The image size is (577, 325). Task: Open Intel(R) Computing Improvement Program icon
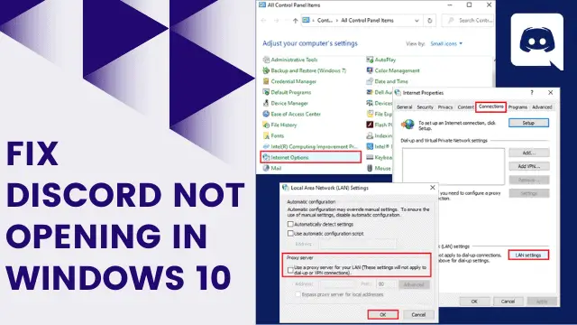[266, 146]
